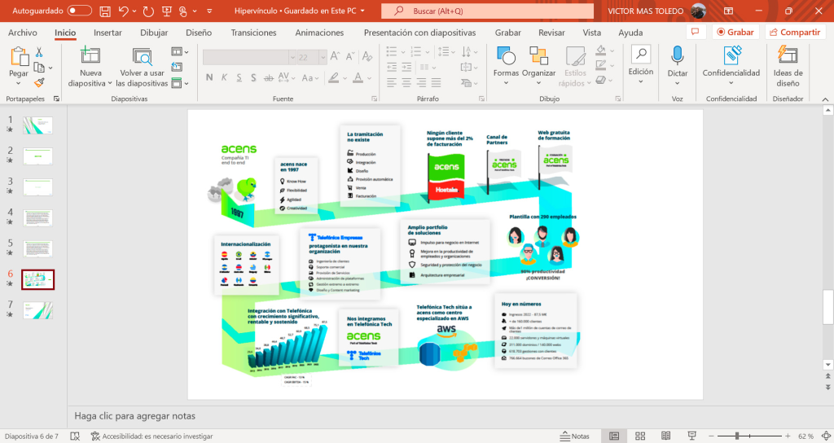Open the Formas shapes gallery

click(x=506, y=64)
